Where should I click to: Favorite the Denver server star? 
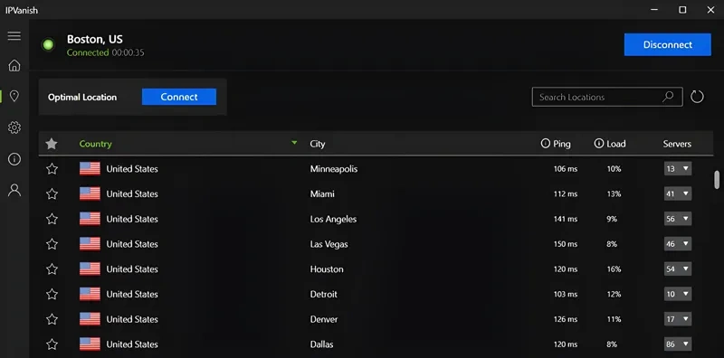[x=52, y=319]
